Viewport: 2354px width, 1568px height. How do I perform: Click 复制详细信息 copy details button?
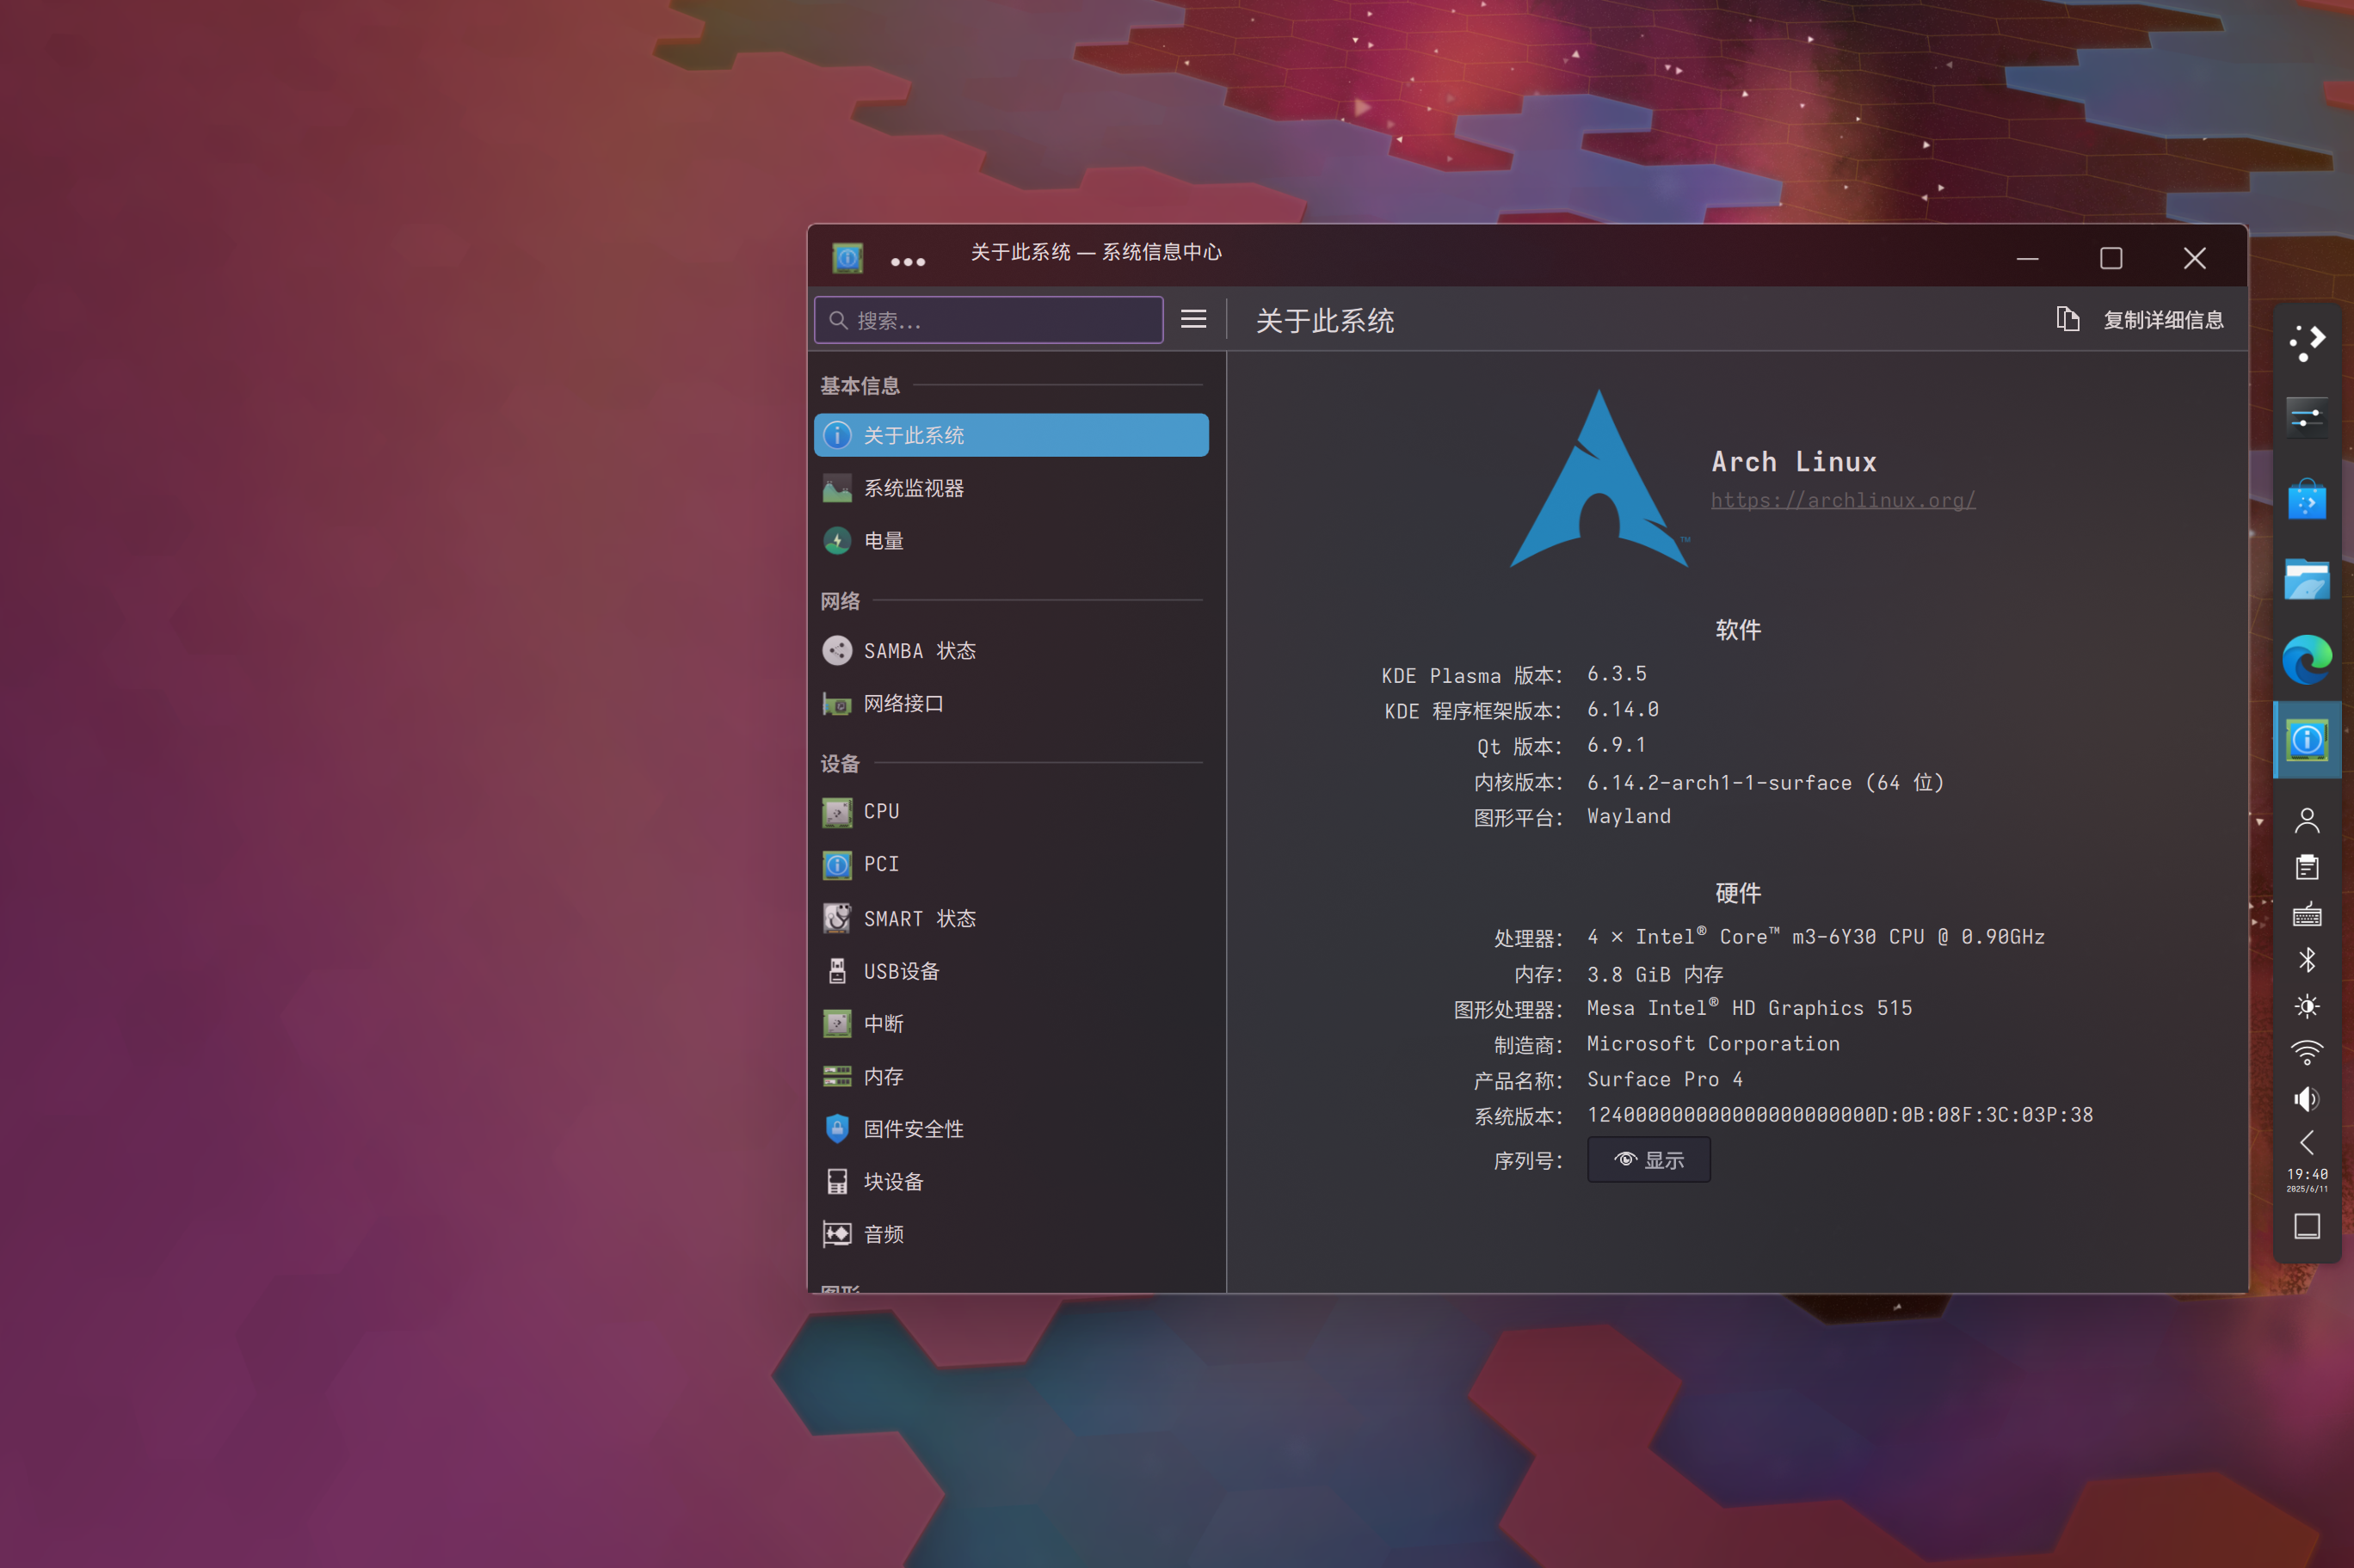pyautogui.click(x=2139, y=320)
